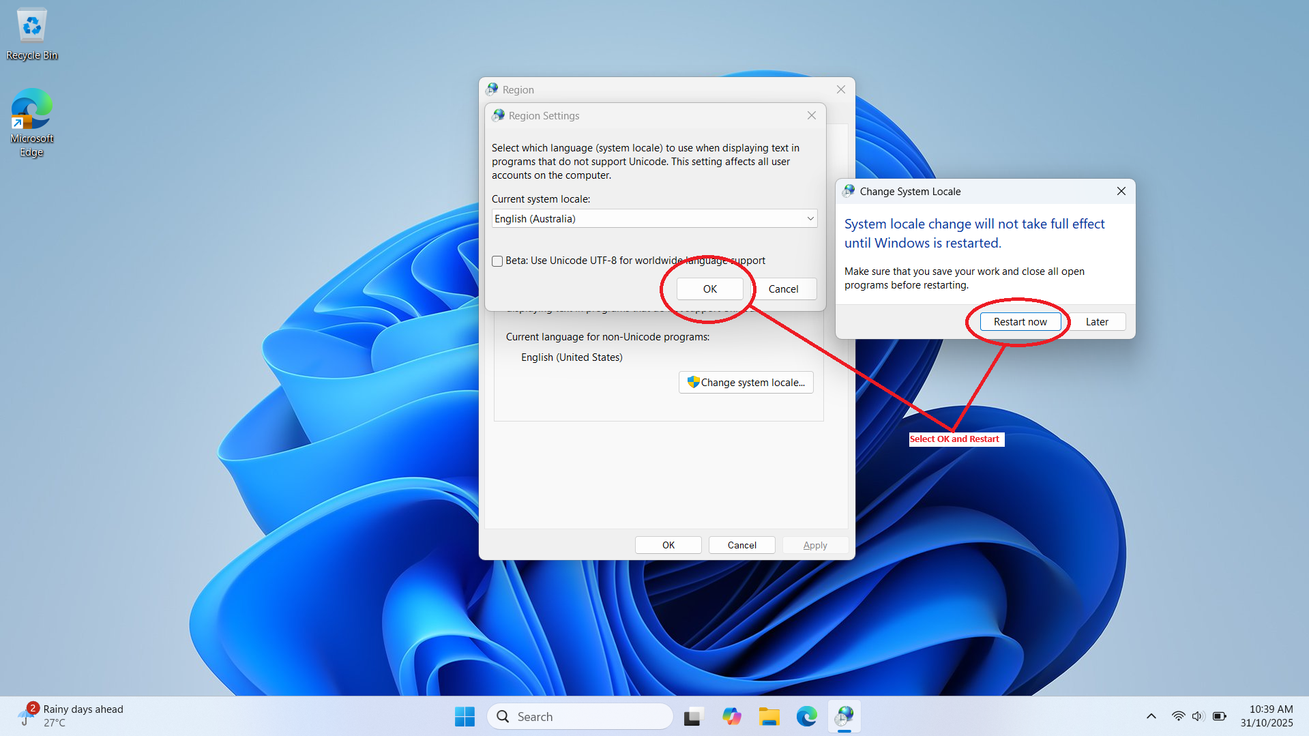Image resolution: width=1309 pixels, height=736 pixels.
Task: Open the weather widget Rainy days ahead
Action: point(71,716)
